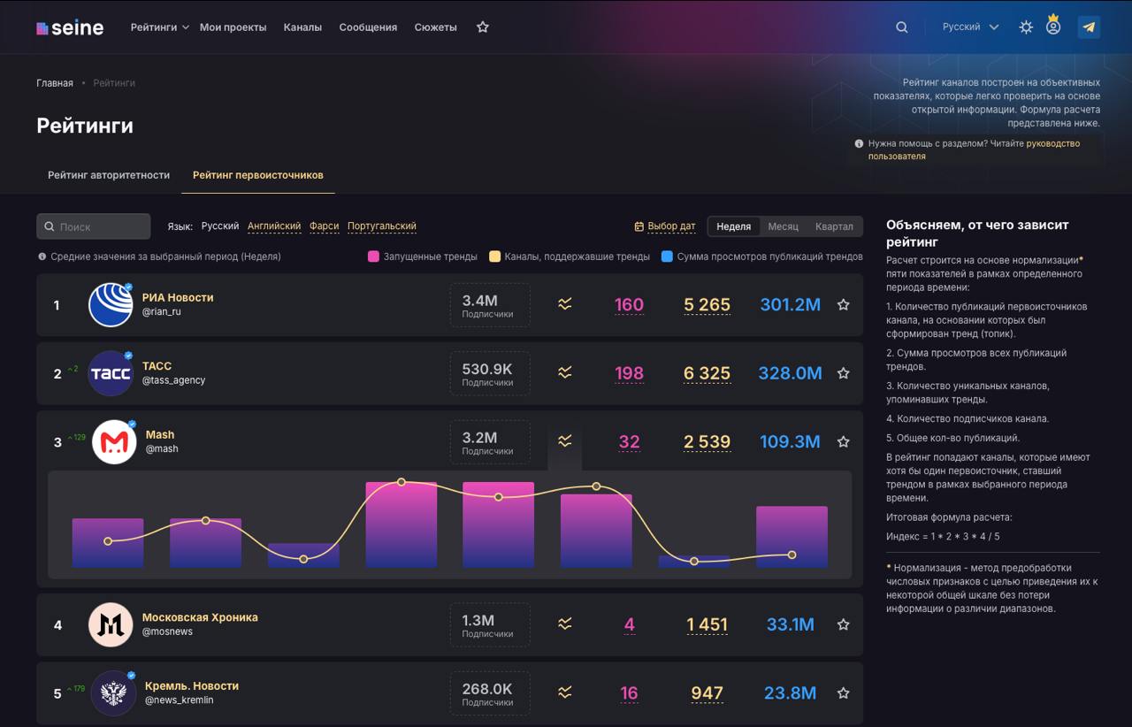The image size is (1132, 727).
Task: Open the Сообщения menu item
Action: 368,27
